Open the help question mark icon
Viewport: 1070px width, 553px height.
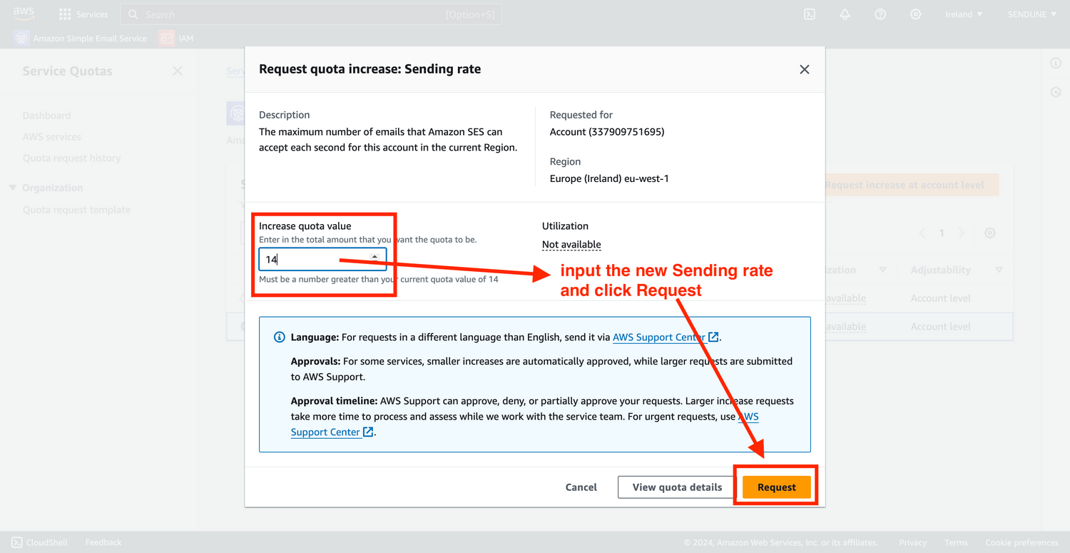(x=880, y=14)
